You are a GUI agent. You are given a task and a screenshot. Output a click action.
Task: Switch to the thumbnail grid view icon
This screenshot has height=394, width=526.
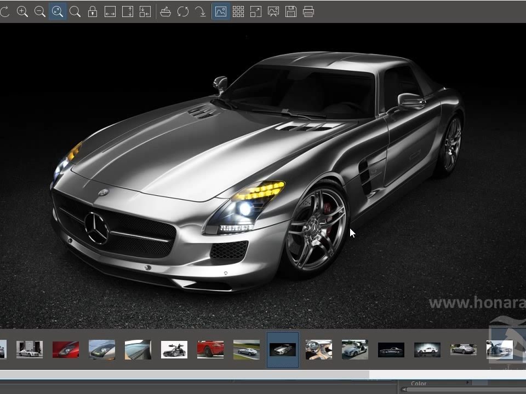tap(238, 11)
